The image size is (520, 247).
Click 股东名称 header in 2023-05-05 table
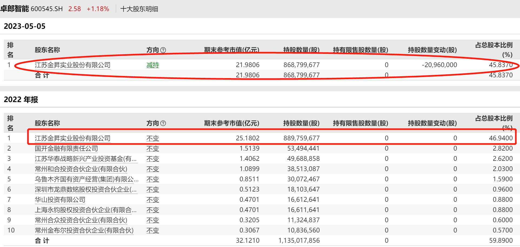(47, 50)
